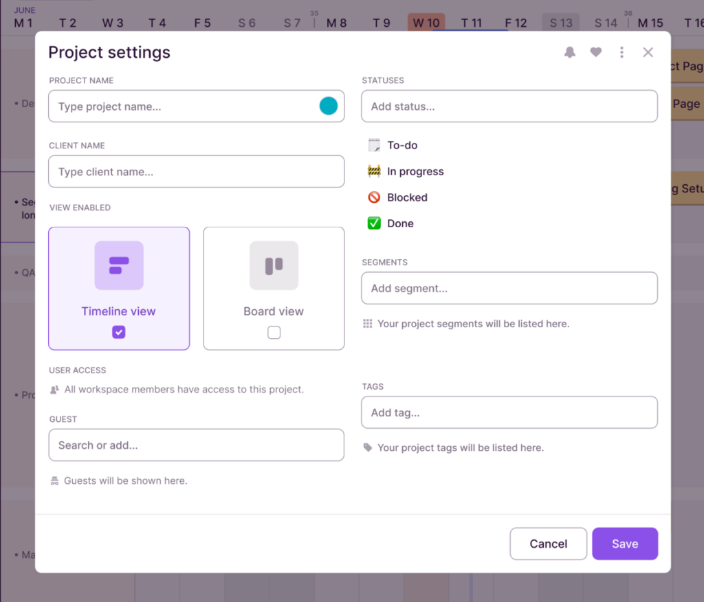Image resolution: width=704 pixels, height=602 pixels.
Task: Click the guests icon below the Guest field
Action: click(x=54, y=480)
